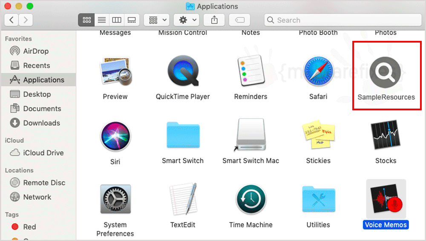Open the Reminders app icon

coord(251,70)
